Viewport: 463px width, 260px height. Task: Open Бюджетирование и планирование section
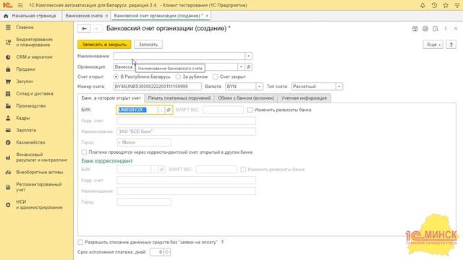coord(34,42)
